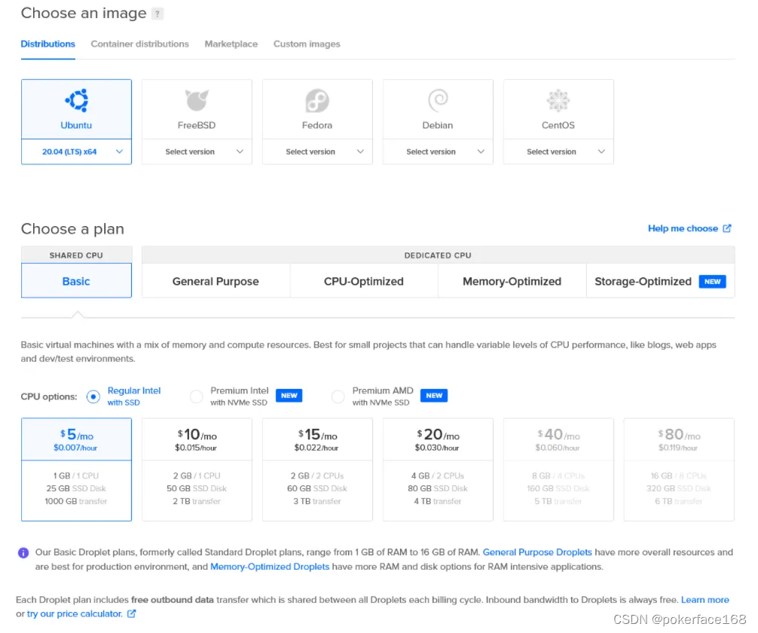This screenshot has height=633, width=758.
Task: Click the CPU options: label
Action: [49, 396]
